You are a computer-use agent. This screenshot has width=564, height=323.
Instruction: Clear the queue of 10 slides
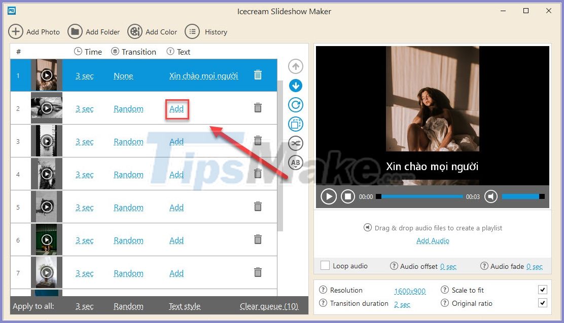point(269,306)
